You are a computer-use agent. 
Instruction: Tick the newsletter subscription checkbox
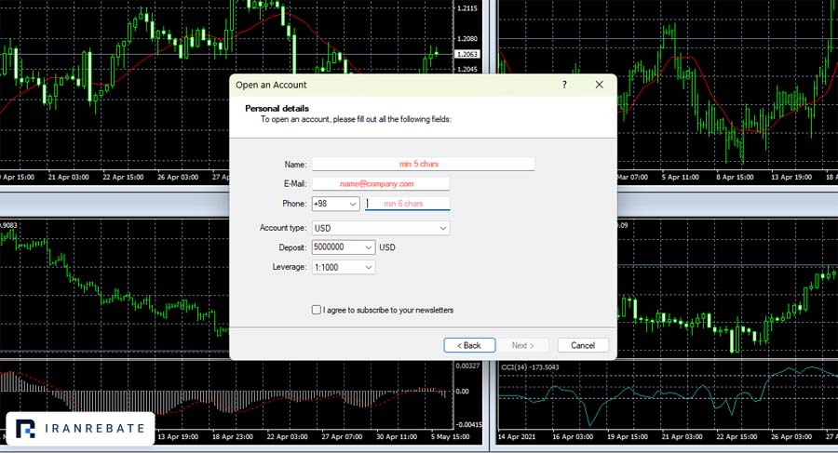coord(317,310)
